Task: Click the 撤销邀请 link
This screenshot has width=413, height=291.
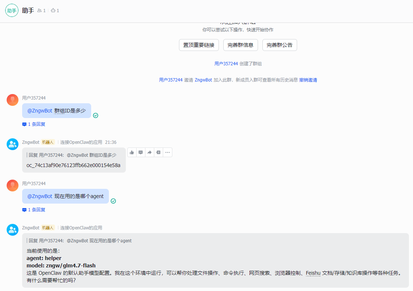Action: tap(308, 80)
